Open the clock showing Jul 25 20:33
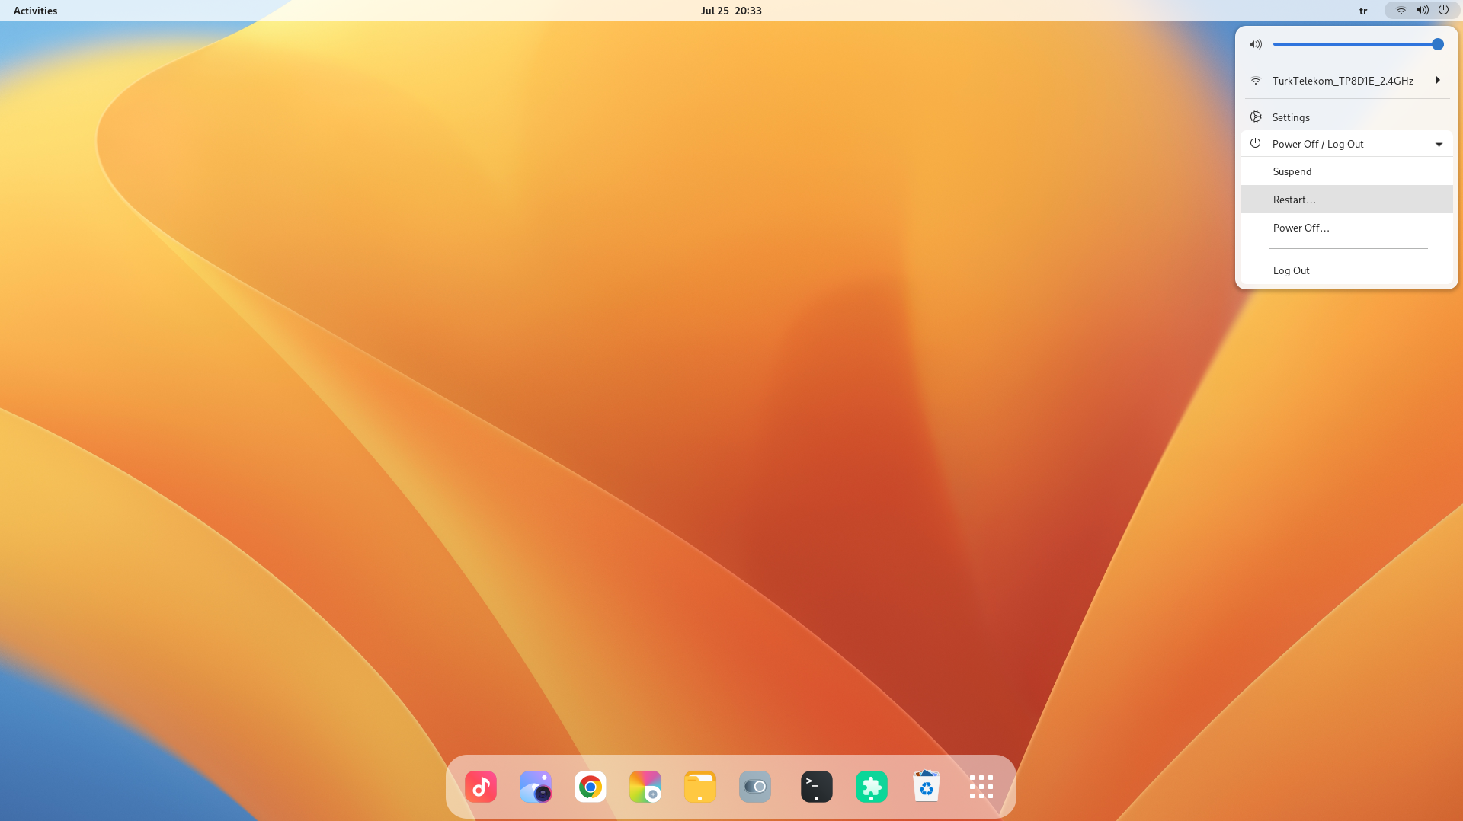This screenshot has width=1463, height=821. tap(731, 11)
